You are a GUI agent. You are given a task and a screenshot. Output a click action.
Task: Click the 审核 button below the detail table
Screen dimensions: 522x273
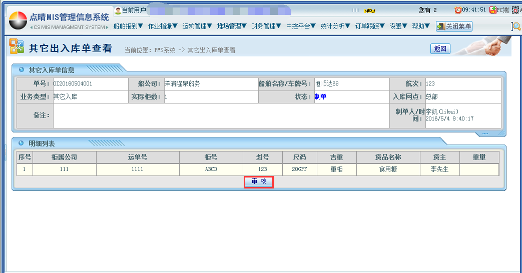click(259, 181)
